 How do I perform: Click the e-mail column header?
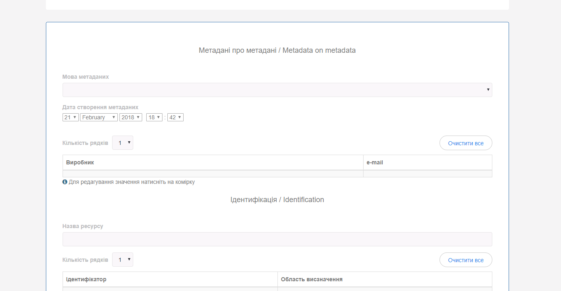pos(428,162)
